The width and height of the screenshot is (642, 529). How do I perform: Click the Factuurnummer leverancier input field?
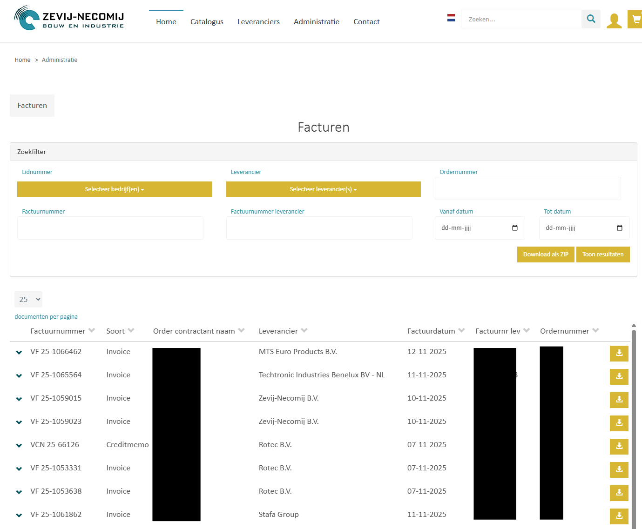tap(319, 228)
